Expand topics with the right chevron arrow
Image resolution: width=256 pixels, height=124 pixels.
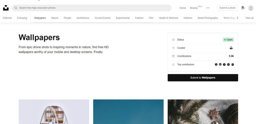point(237,18)
